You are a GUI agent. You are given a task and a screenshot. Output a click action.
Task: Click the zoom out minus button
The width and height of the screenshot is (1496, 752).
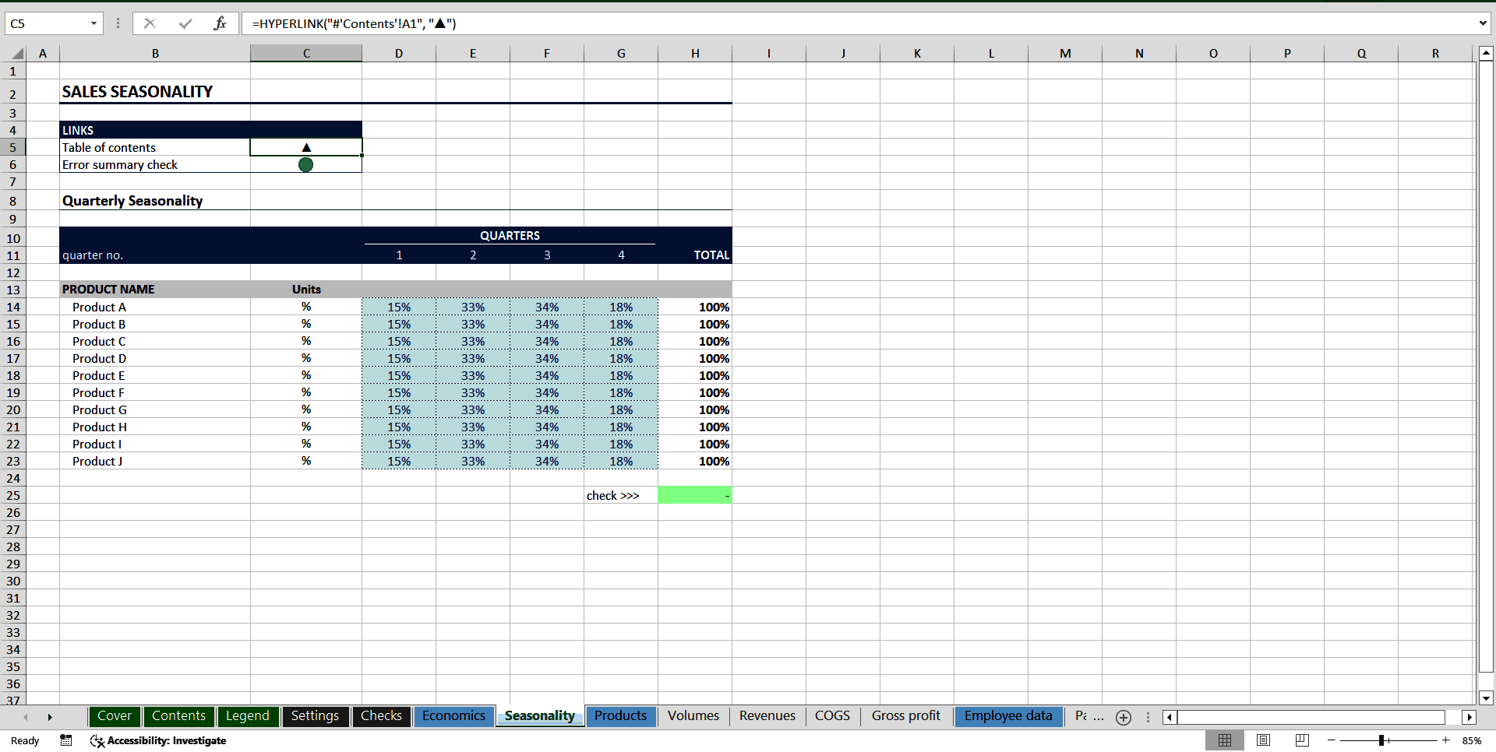(x=1332, y=740)
